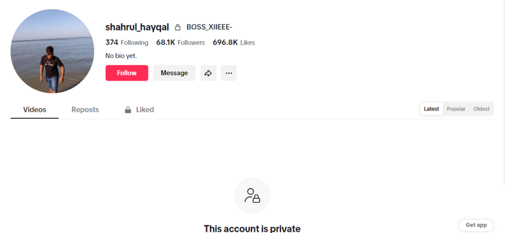Send a Message to this user
505x233 pixels.
[174, 73]
